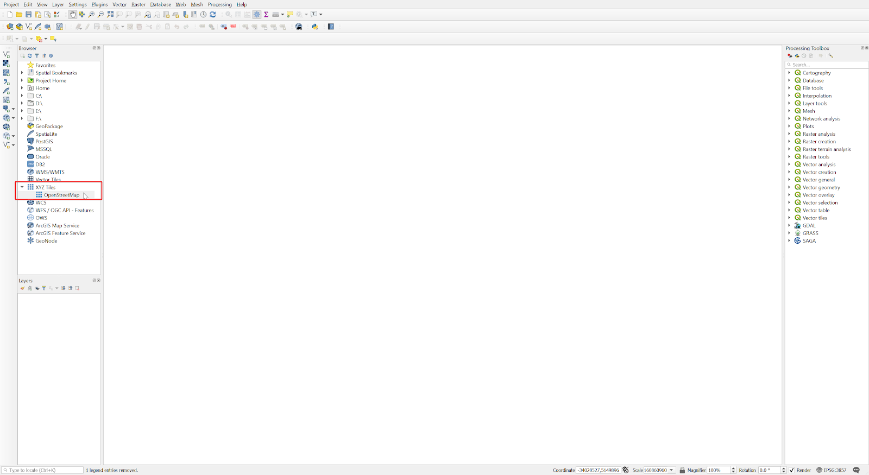Click Filter Browser funnel icon
The width and height of the screenshot is (869, 475).
tap(37, 56)
